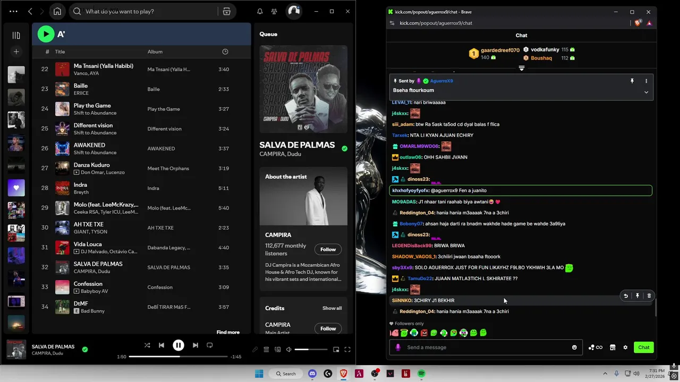This screenshot has height=382, width=680.
Task: Sort playlist by Album column
Action: [x=155, y=51]
